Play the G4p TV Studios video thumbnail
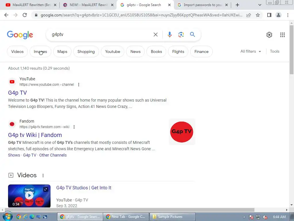 tap(29, 196)
